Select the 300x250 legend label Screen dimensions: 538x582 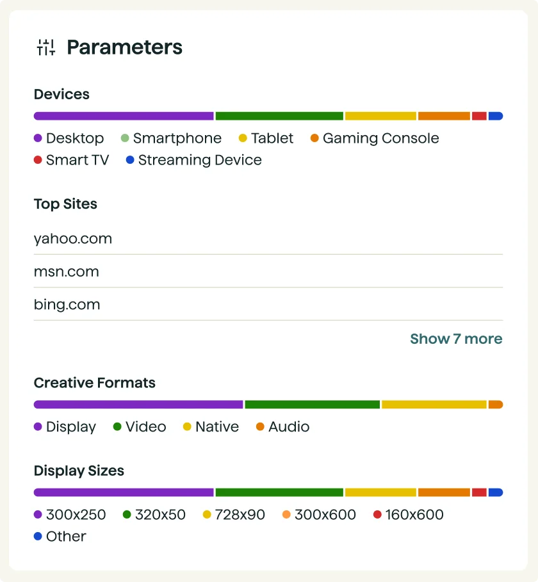tap(76, 515)
